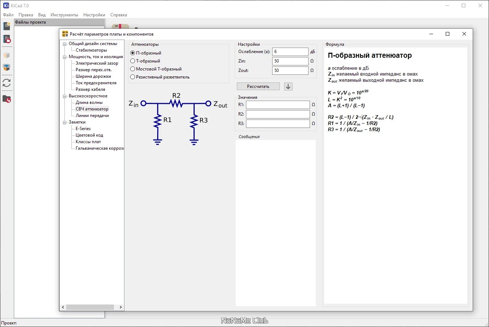The height and width of the screenshot is (327, 489).
Task: Click the calculator dialog title bar icon
Action: tap(65, 34)
